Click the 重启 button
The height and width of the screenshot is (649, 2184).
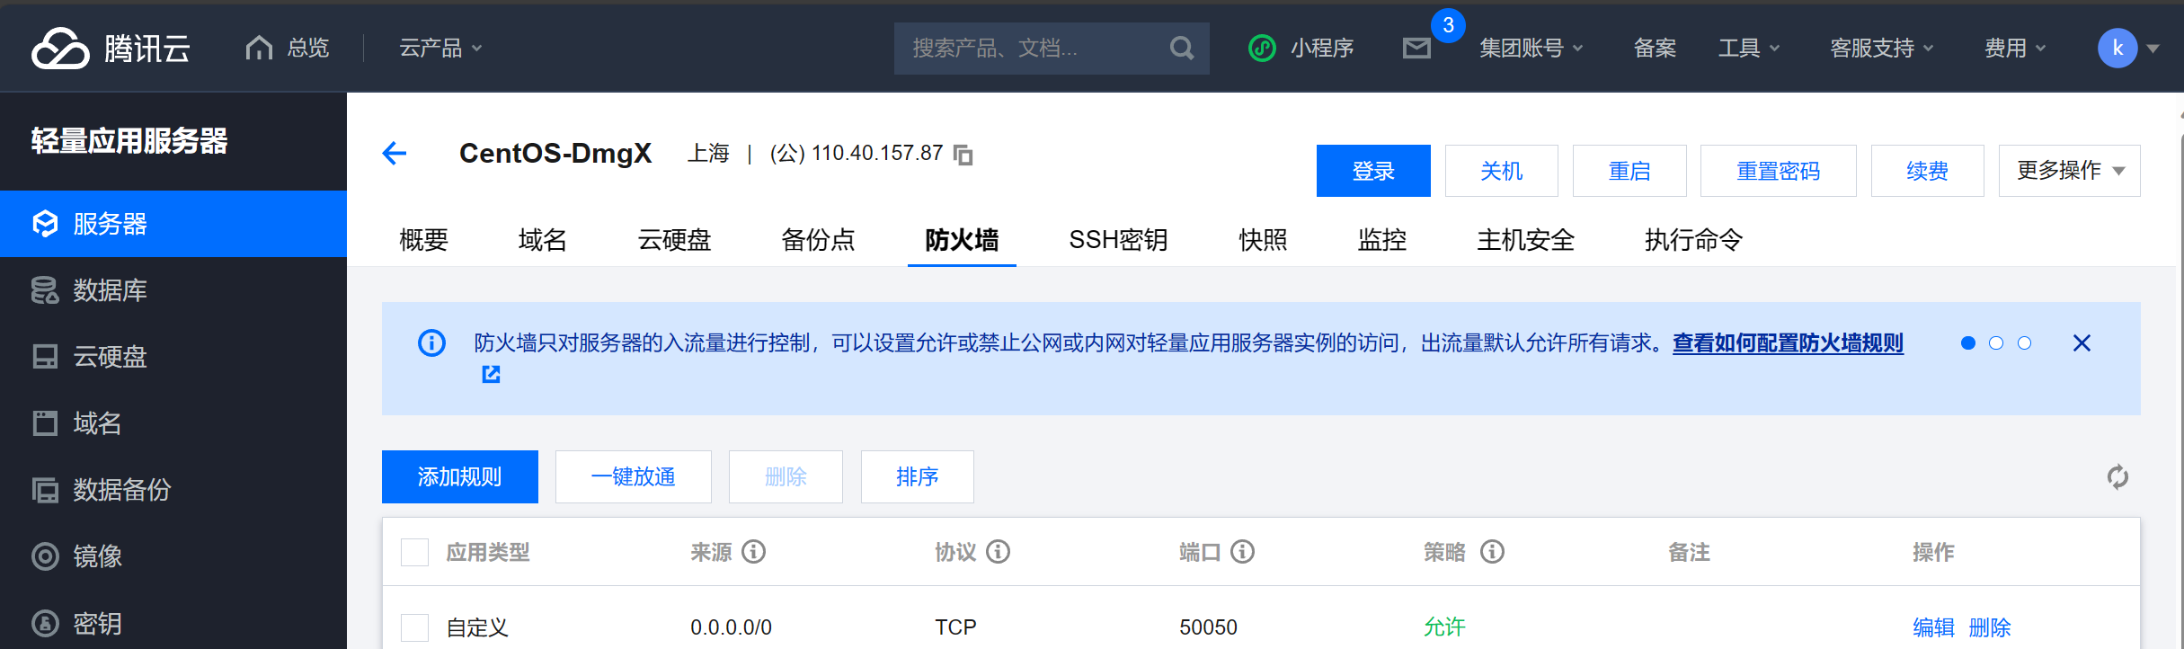(1629, 171)
